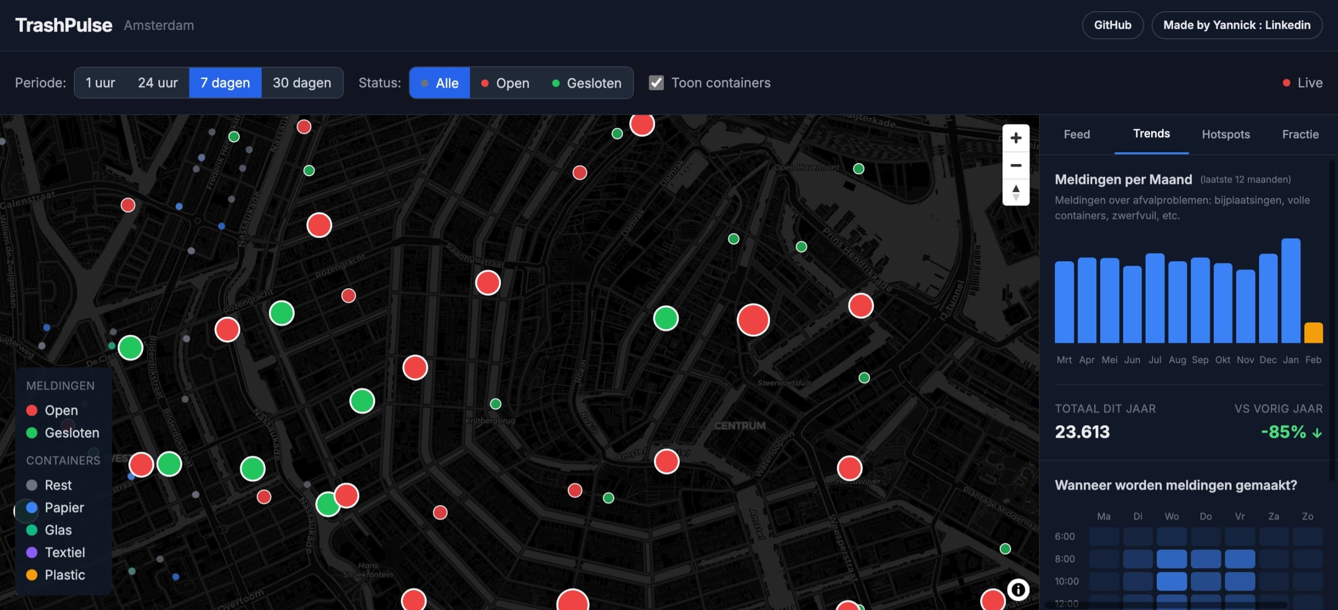Click the largest red marker near Centrum
The width and height of the screenshot is (1338, 610).
(x=752, y=320)
